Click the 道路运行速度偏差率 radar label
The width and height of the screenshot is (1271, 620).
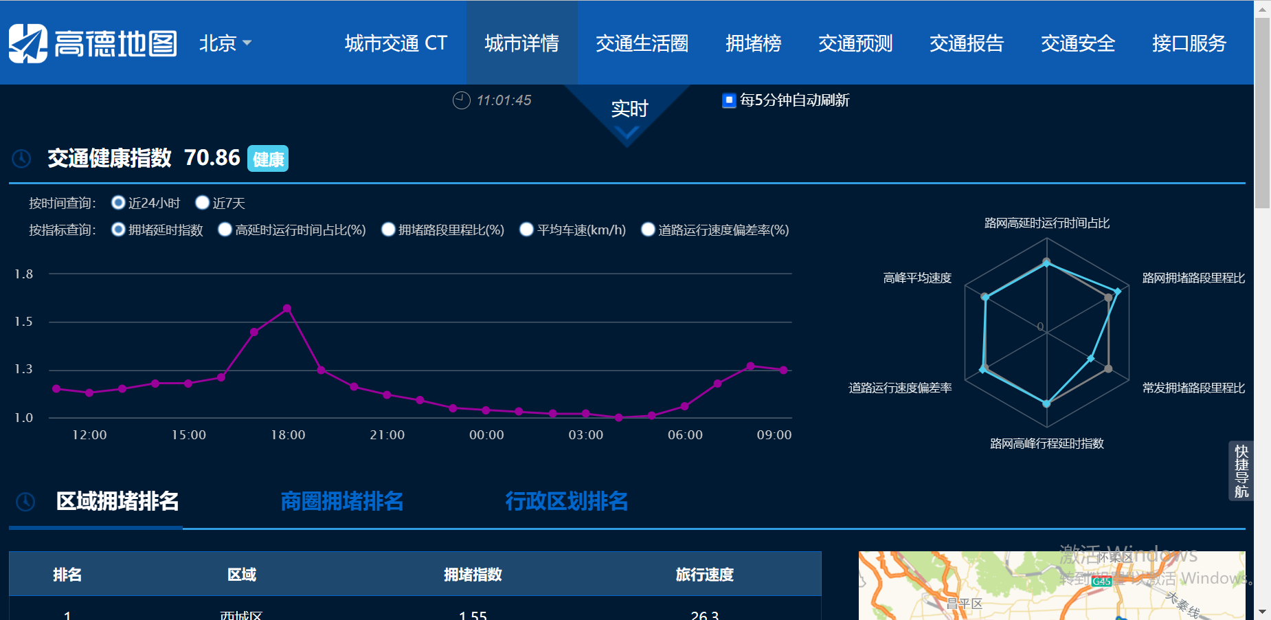click(x=900, y=388)
